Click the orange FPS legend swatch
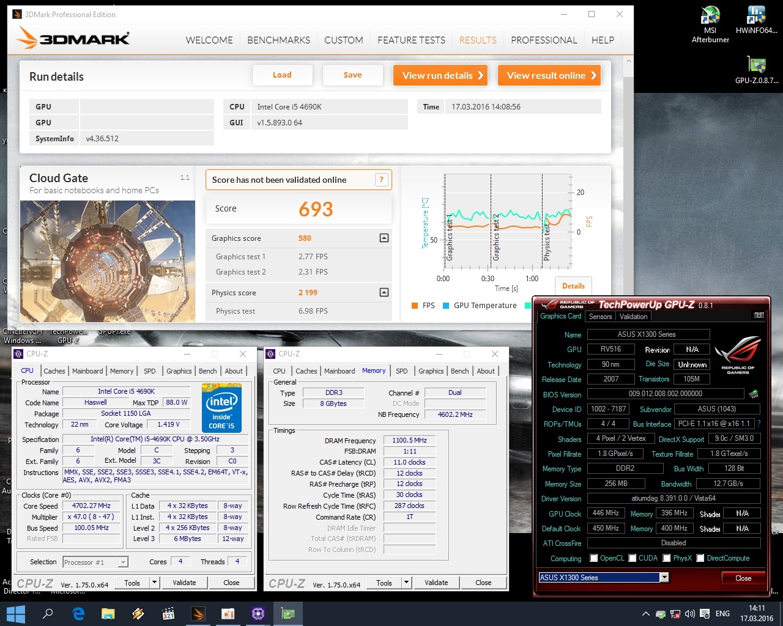This screenshot has width=783, height=626. [x=415, y=306]
